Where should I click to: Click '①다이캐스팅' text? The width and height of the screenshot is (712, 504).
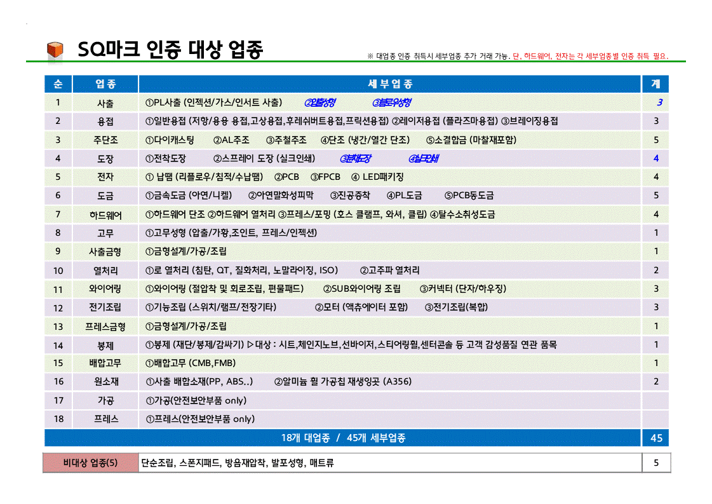170,140
